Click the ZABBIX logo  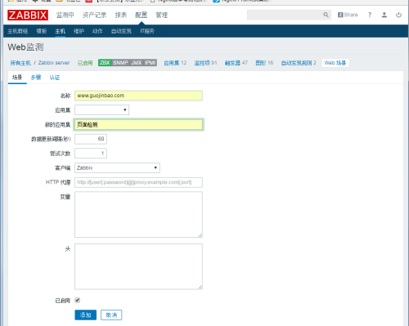point(28,15)
